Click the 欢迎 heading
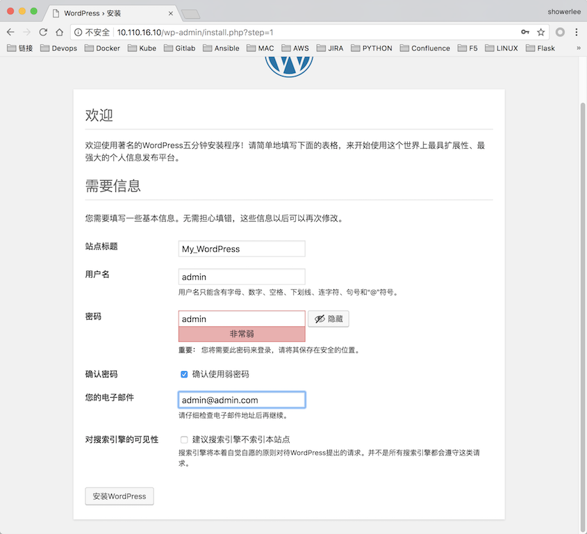The height and width of the screenshot is (534, 587). coord(99,115)
